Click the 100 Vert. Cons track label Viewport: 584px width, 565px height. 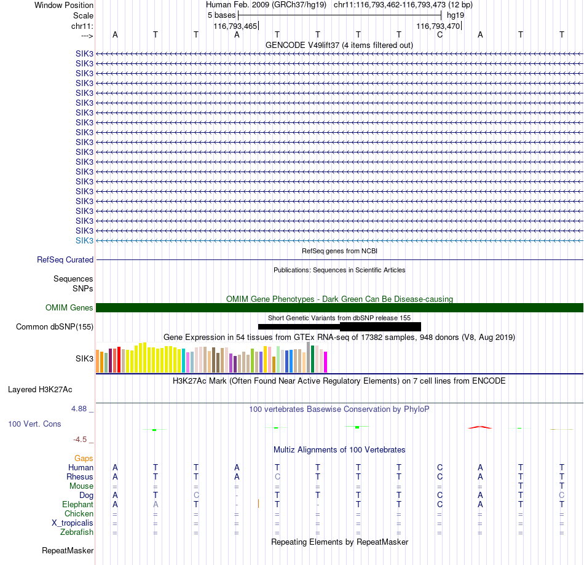click(34, 424)
